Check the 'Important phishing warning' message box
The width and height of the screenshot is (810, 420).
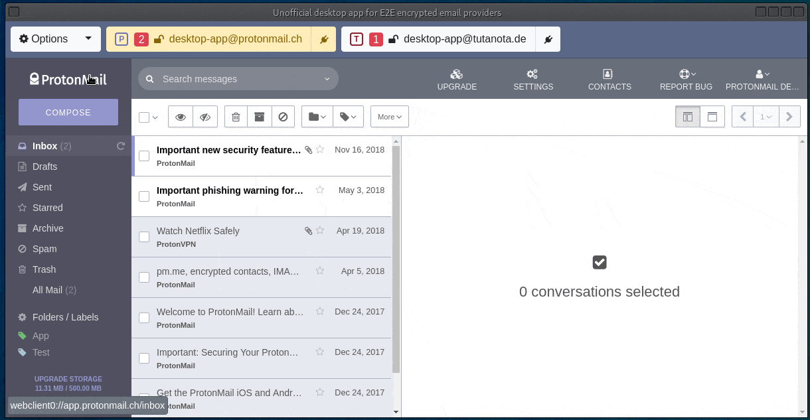click(144, 196)
